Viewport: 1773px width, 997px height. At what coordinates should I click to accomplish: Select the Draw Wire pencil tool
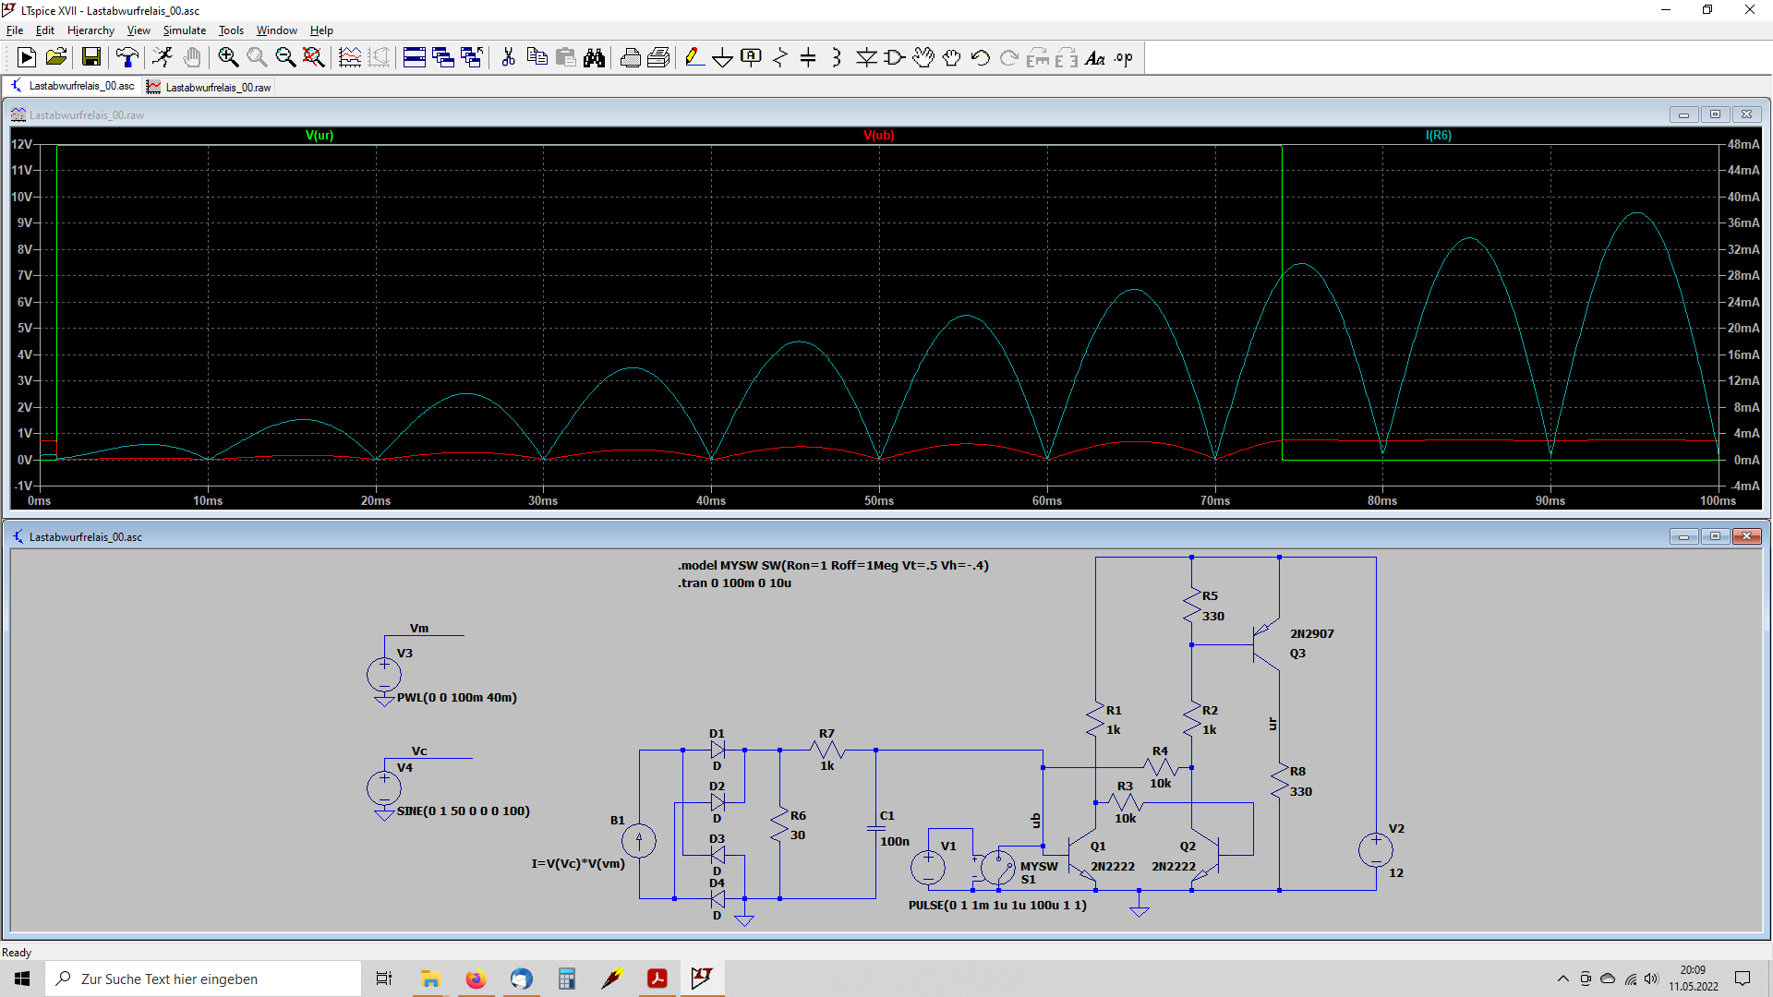(694, 58)
